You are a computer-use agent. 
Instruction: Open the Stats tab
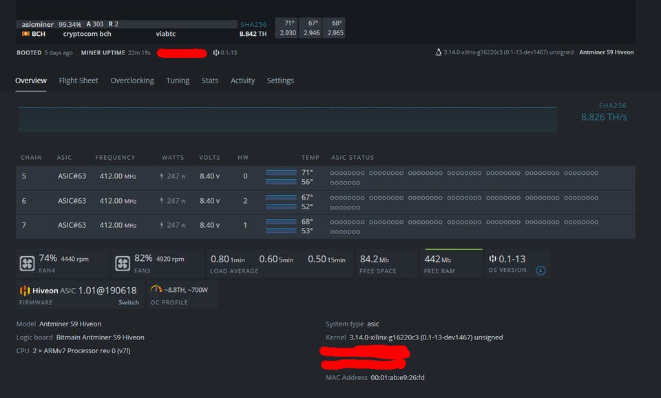click(209, 81)
